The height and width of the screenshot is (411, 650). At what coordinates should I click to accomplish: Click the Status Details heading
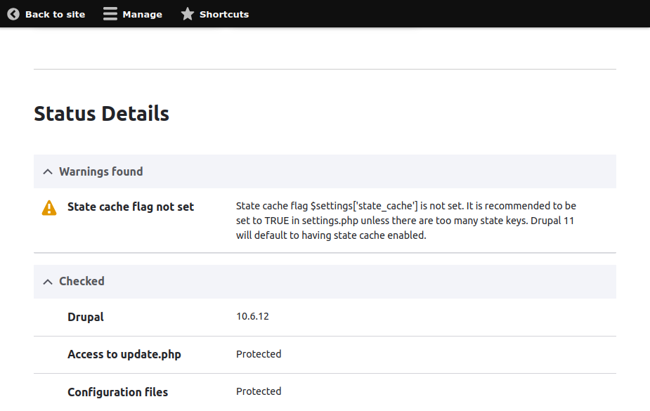102,114
